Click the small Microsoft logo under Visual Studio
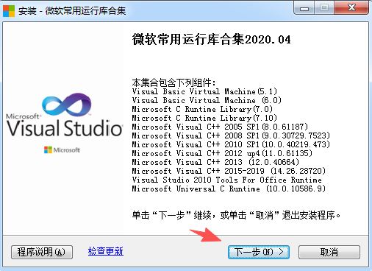The width and height of the screenshot is (372, 271). click(62, 149)
